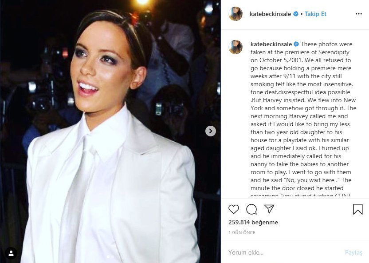Click the verified badge in the caption
The image size is (369, 263).
(x=296, y=44)
